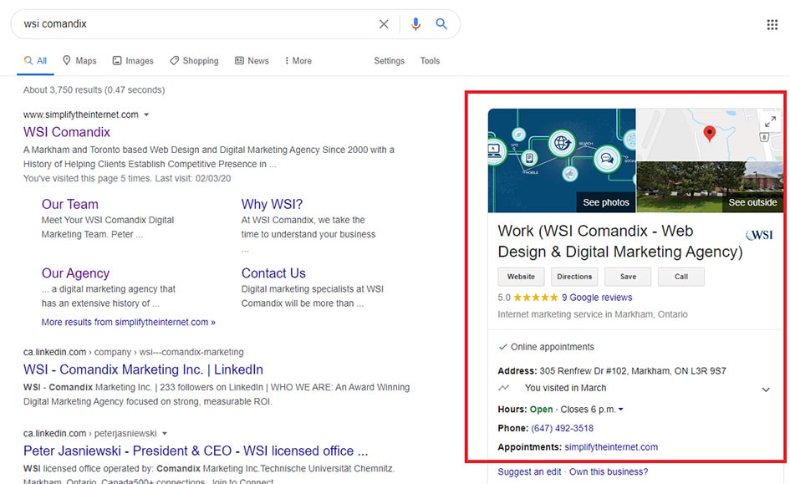790x484 pixels.
Task: Open the Contact Us sitelink
Action: click(x=273, y=273)
